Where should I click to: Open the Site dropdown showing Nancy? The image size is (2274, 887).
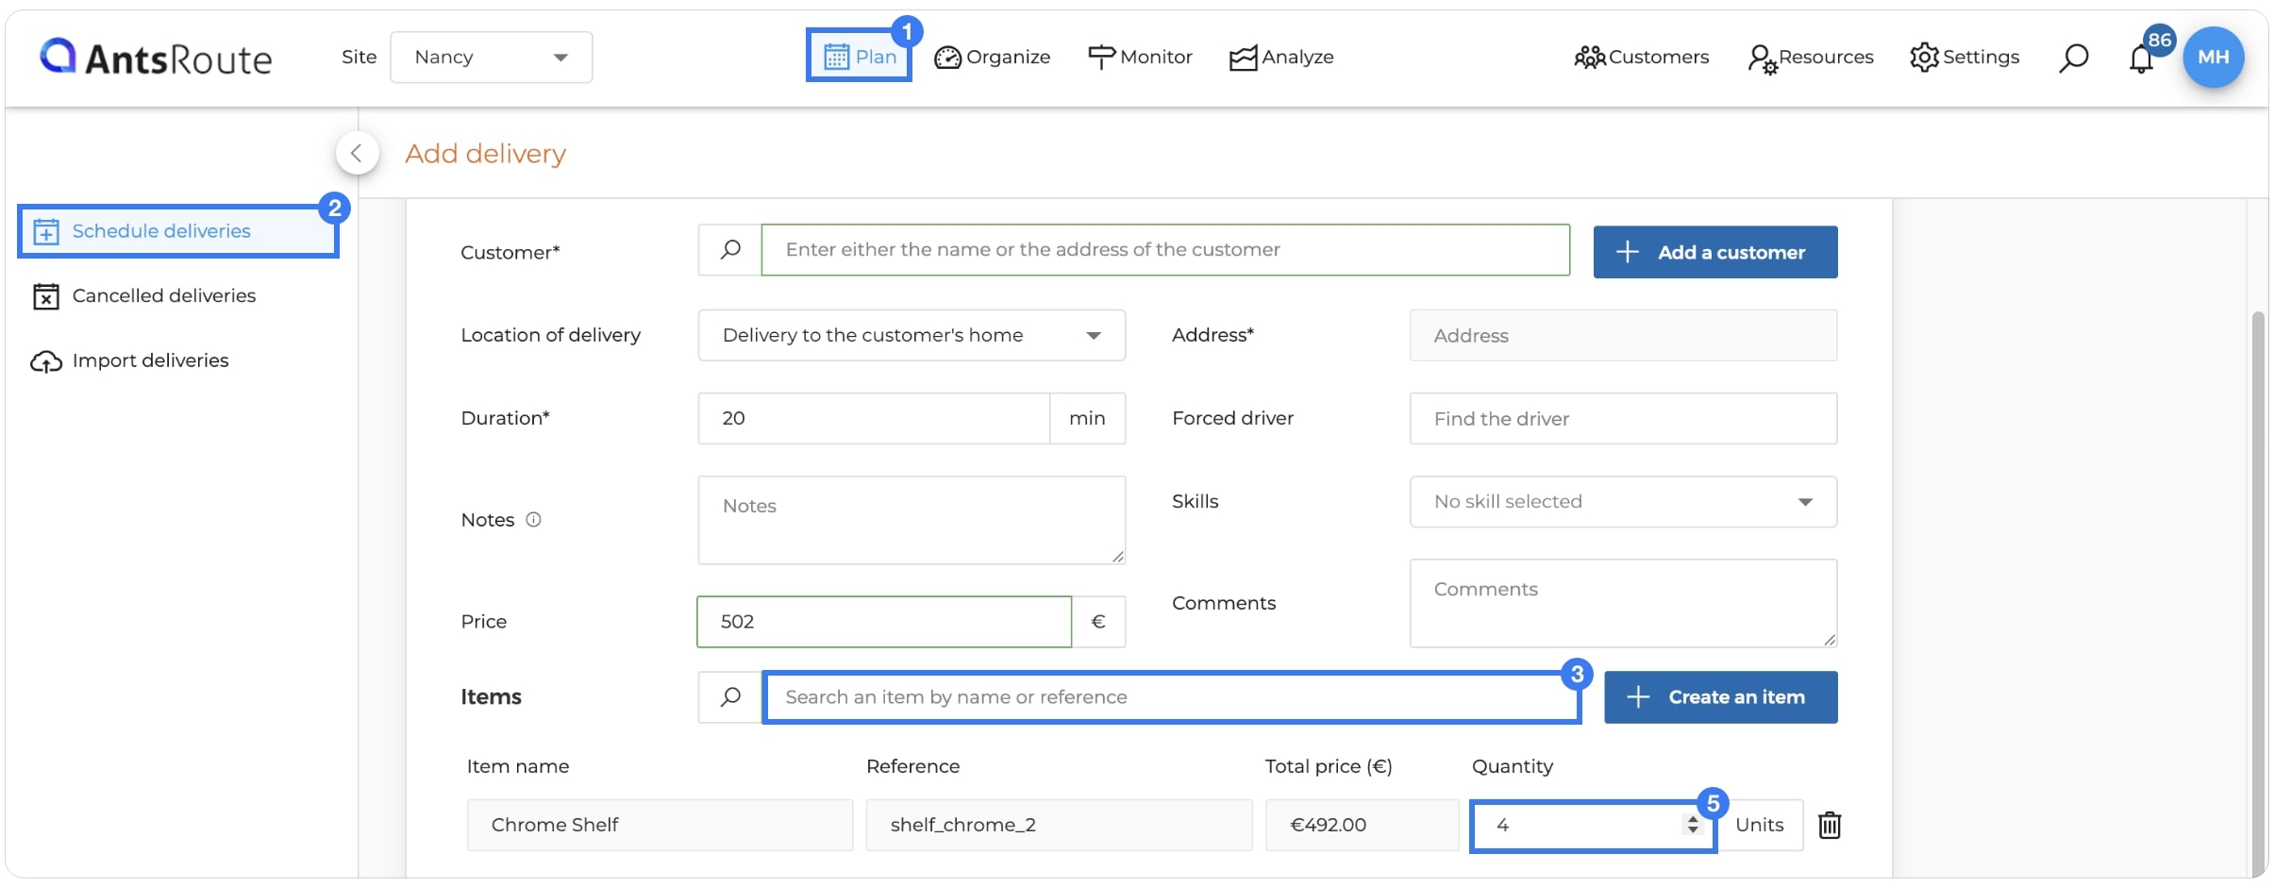pos(491,58)
